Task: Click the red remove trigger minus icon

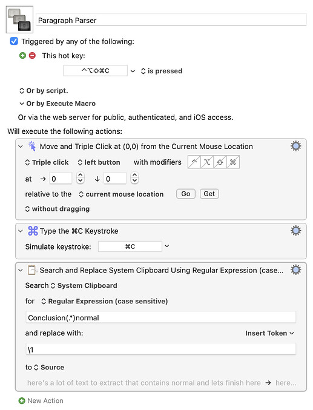Action: pos(32,56)
